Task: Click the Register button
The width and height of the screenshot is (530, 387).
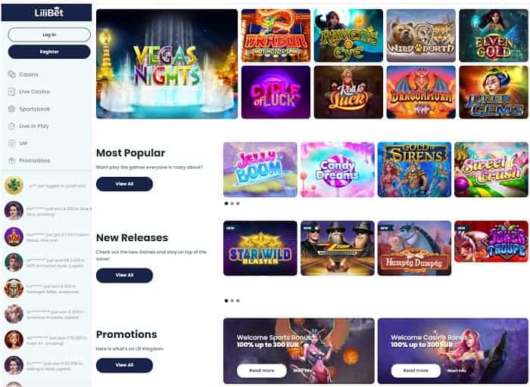Action: [49, 51]
